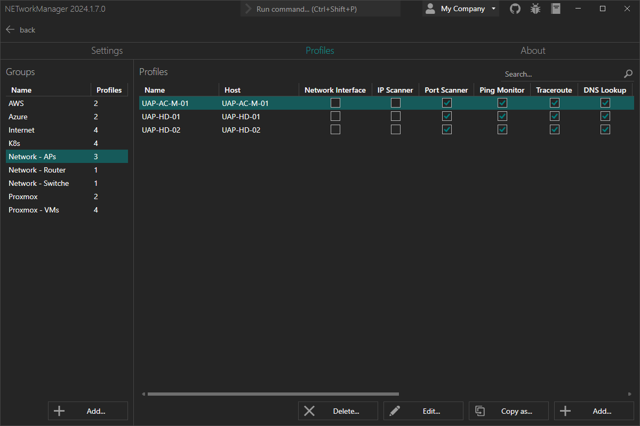The image size is (640, 426).
Task: Click the bug report icon
Action: pos(535,9)
